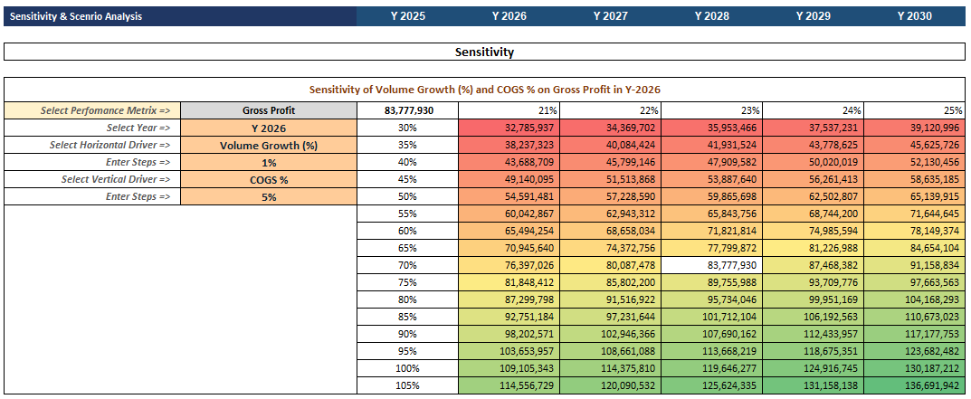Screen dimensions: 971x399
Task: Select the red cell showing 32,785,937
Action: tap(509, 128)
